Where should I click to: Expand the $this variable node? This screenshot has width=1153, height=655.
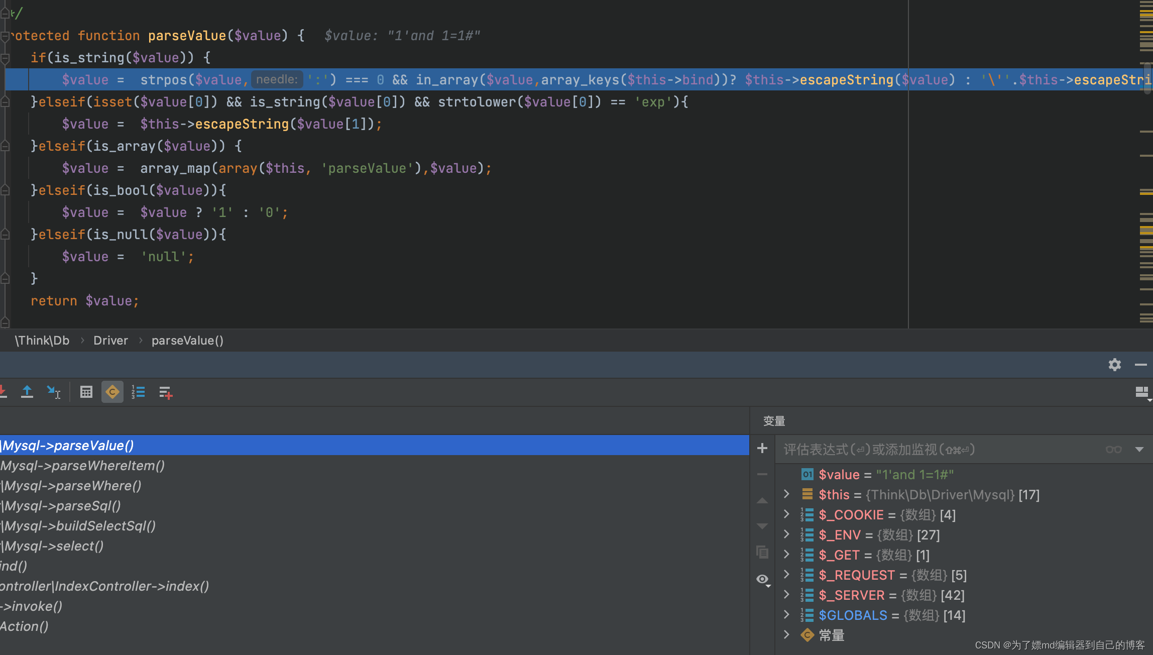(786, 494)
